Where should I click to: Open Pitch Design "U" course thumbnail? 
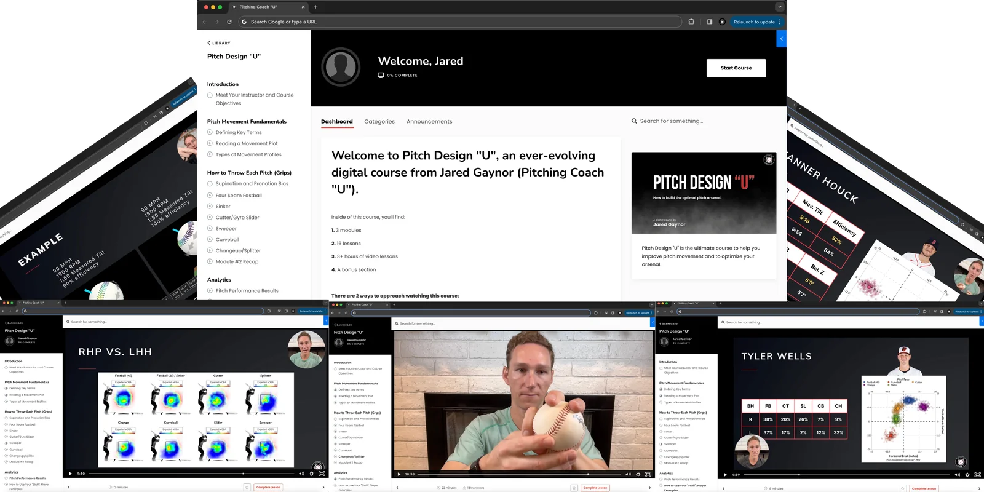[x=704, y=192]
